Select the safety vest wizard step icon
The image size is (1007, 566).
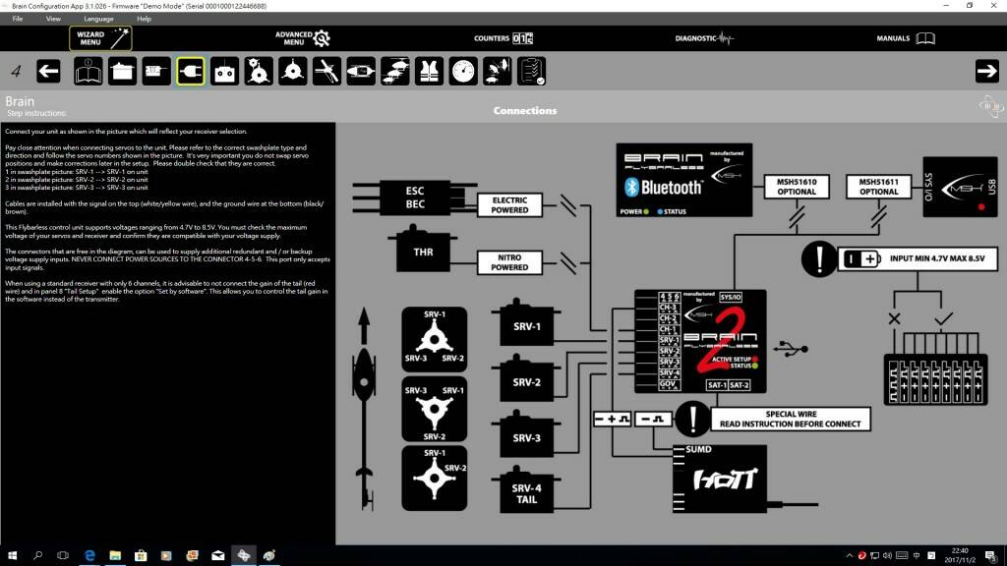(429, 71)
